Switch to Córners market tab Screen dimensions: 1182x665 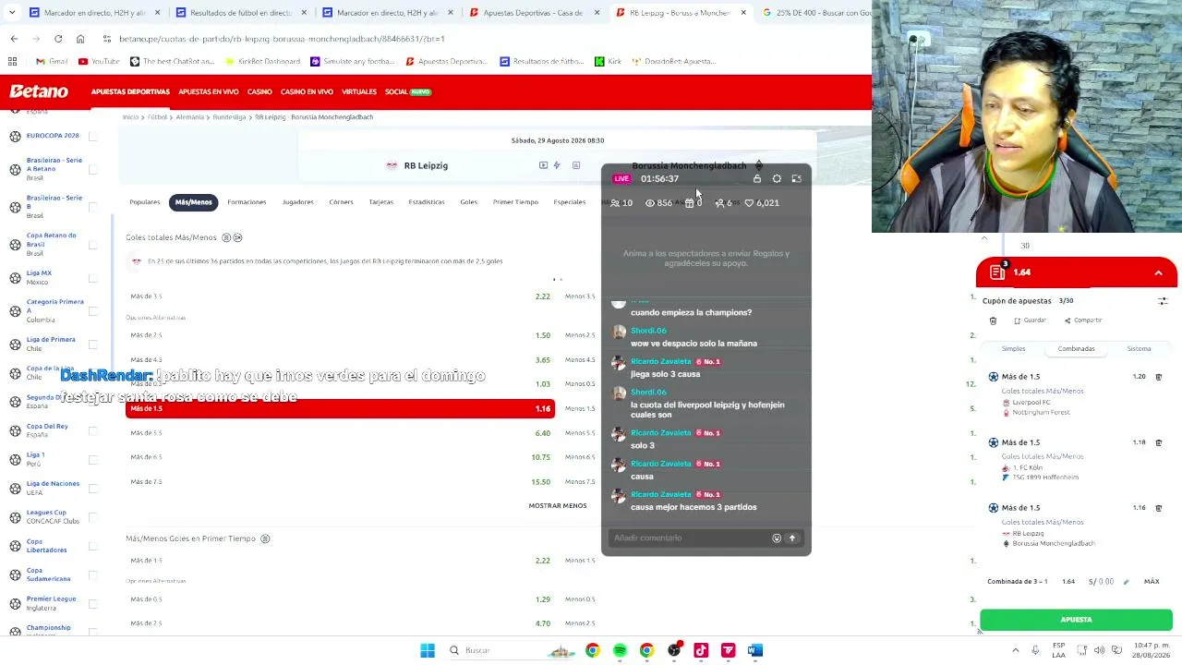(x=341, y=202)
